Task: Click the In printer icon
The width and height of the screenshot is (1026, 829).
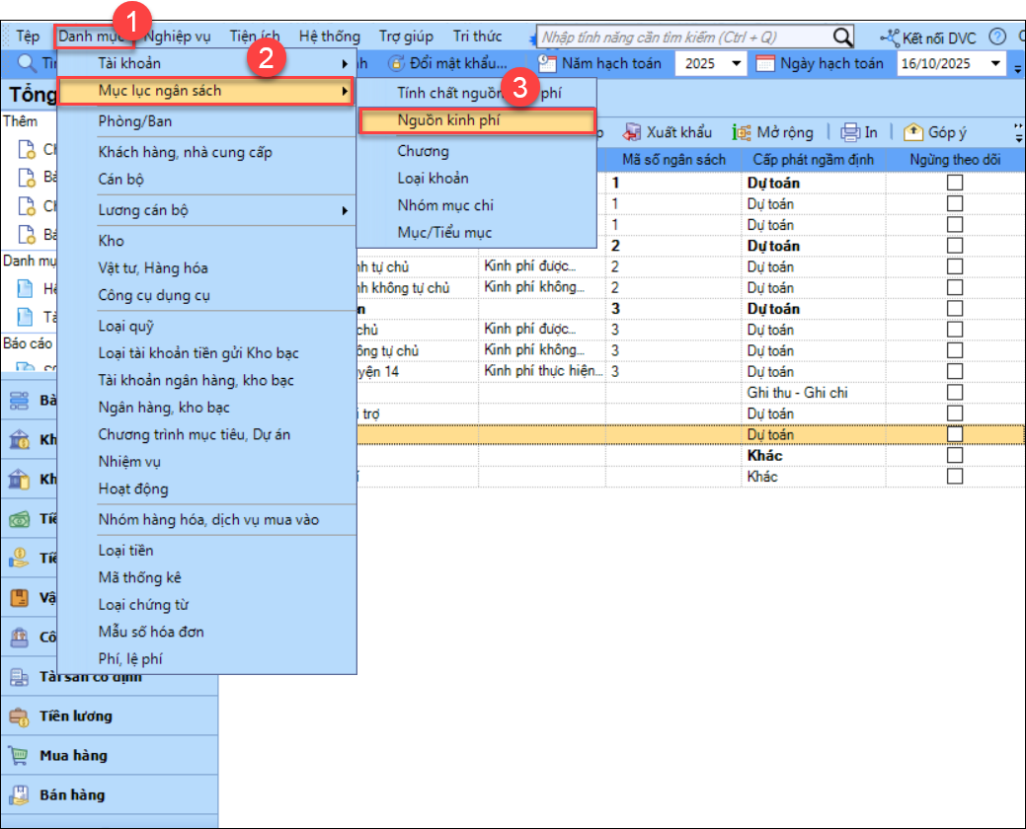Action: (849, 132)
